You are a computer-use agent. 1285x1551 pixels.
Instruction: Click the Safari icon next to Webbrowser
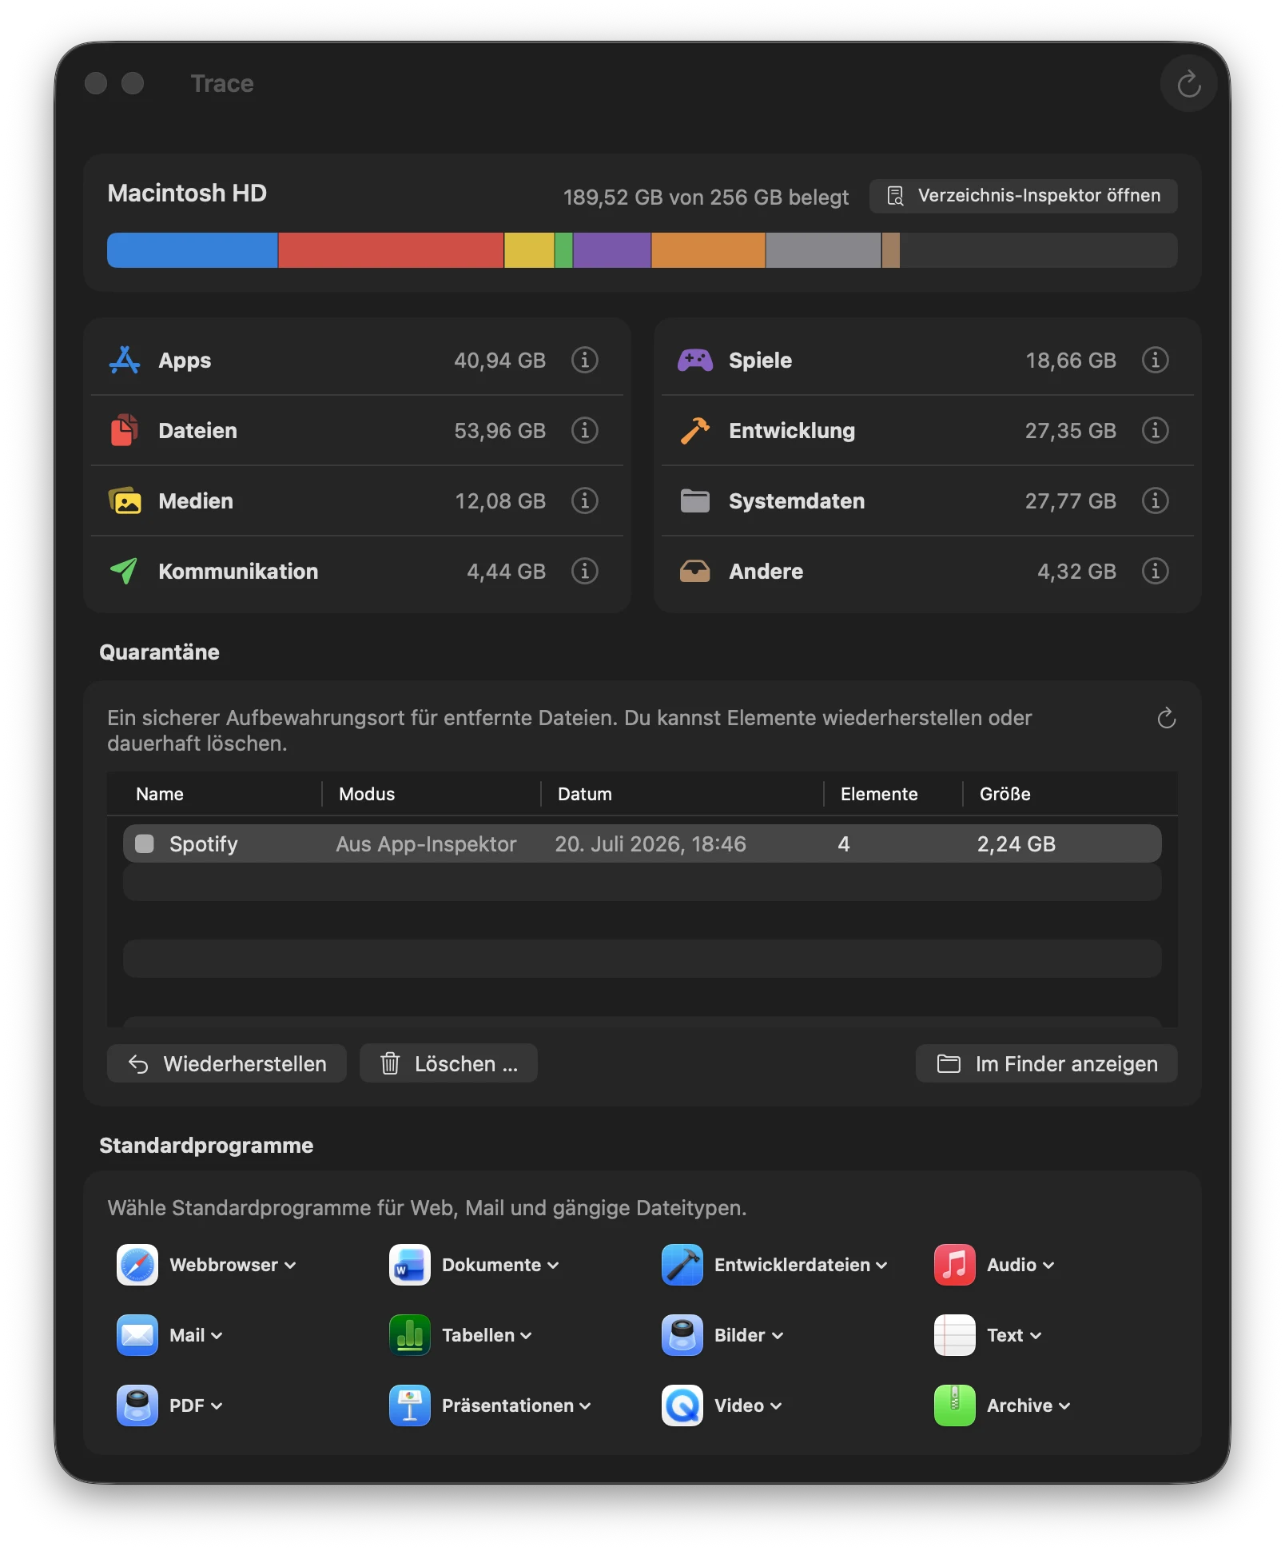[137, 1265]
